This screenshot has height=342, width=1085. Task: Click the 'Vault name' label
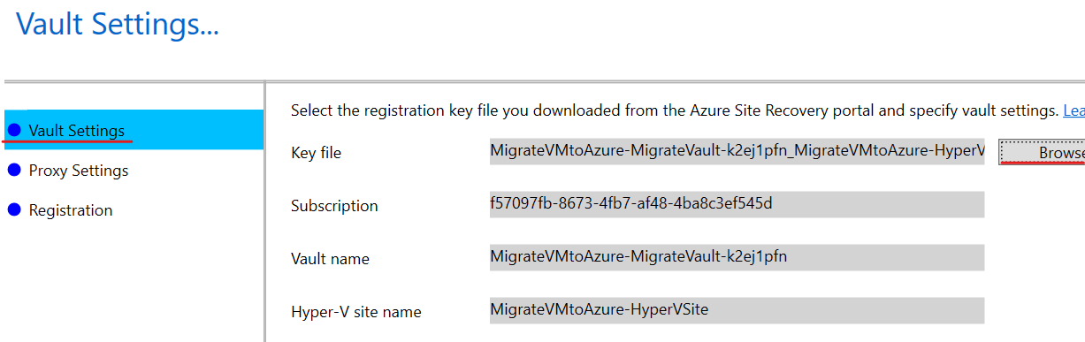pos(330,259)
